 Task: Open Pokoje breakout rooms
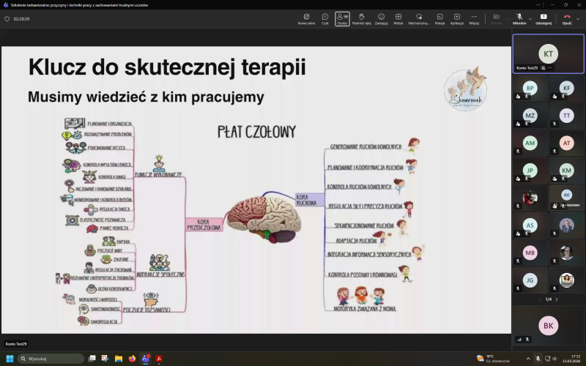(439, 18)
